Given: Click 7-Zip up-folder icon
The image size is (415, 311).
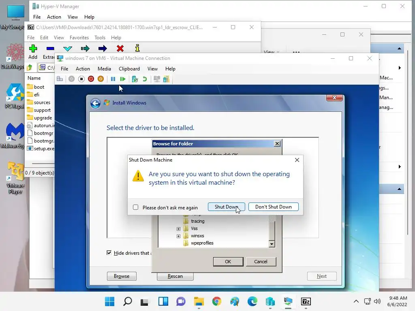Looking at the screenshot, I should 30,68.
